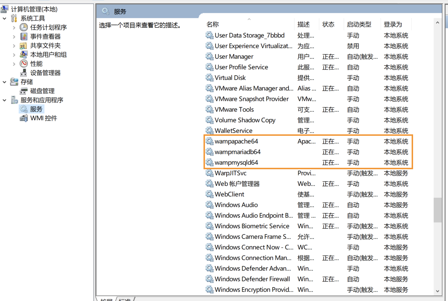Click the WMI 控件 icon
The image size is (448, 301).
[24, 118]
